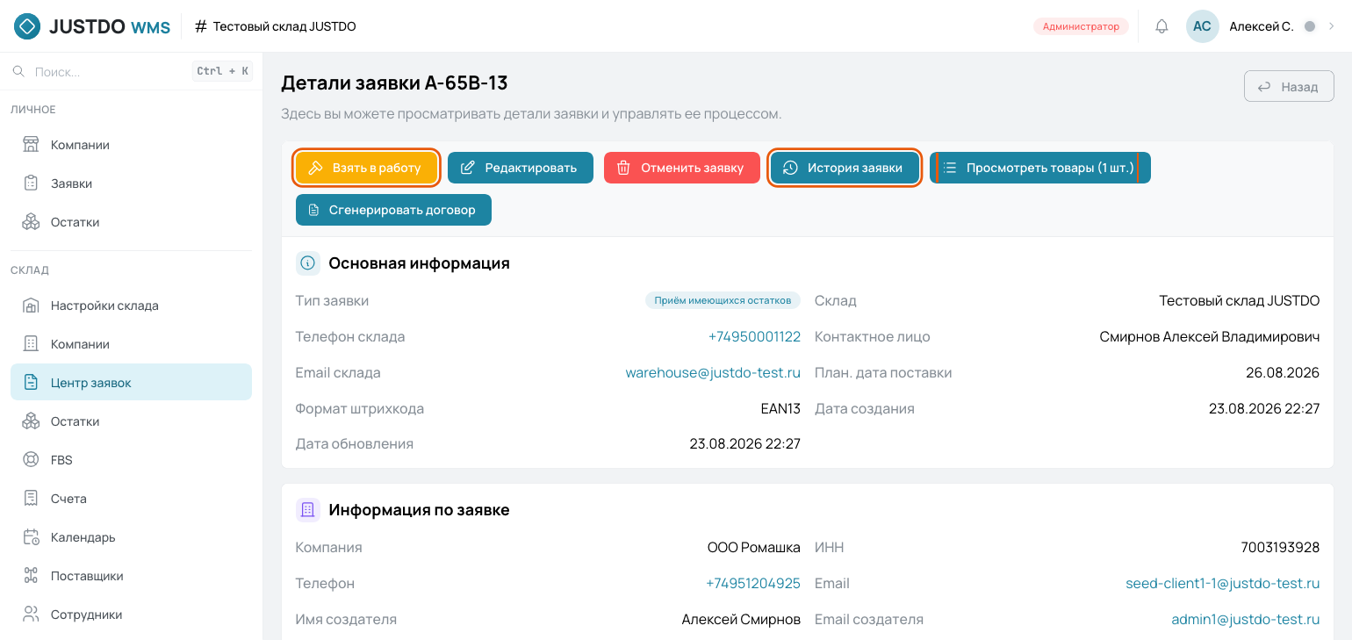Screen dimensions: 1352x640
Task: Open Остатки in the Склад section
Action: tap(132, 421)
